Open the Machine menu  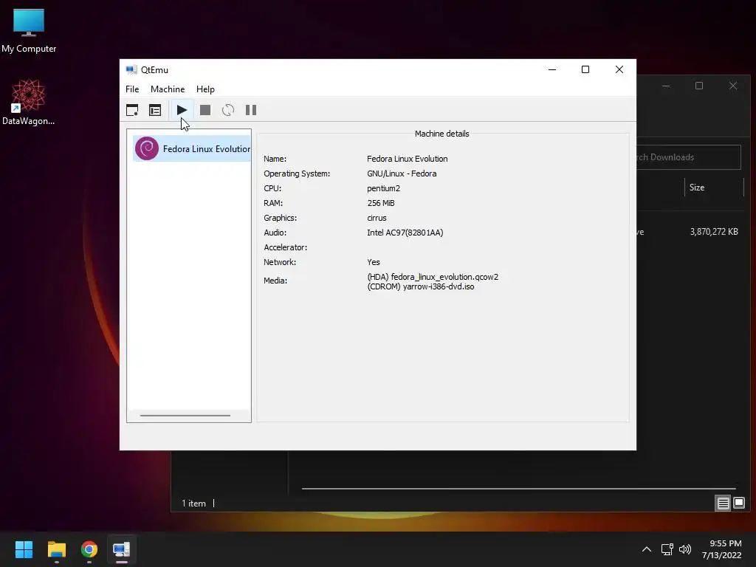pos(168,89)
